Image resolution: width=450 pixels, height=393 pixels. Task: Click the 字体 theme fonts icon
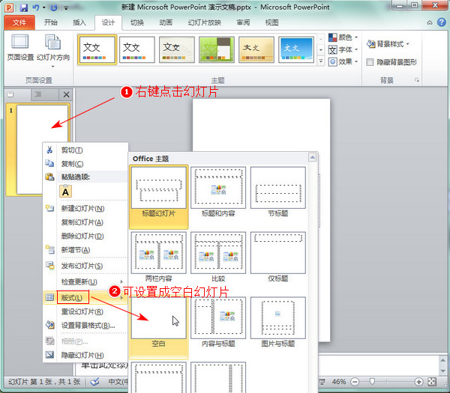(332, 50)
